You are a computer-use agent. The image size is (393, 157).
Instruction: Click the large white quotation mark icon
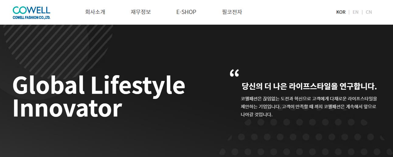(234, 73)
